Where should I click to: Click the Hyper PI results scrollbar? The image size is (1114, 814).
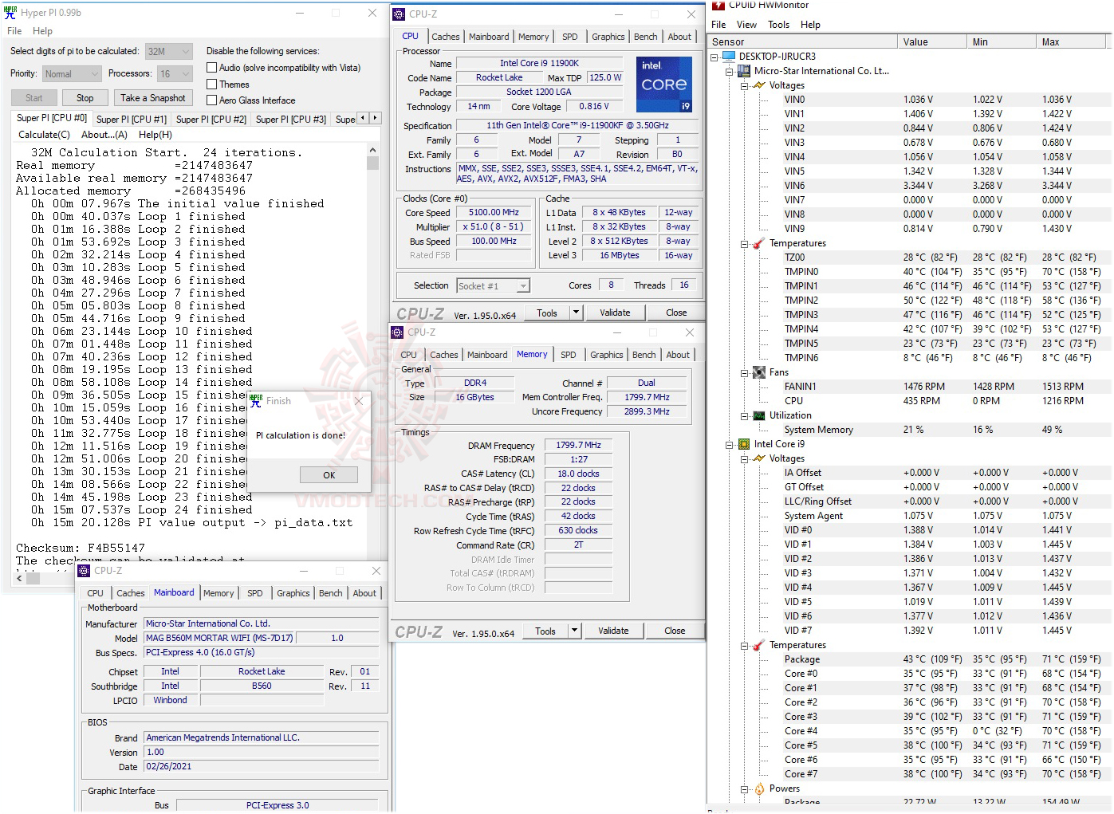coord(372,163)
